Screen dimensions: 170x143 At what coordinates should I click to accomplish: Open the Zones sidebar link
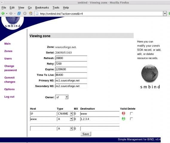pos(8,51)
